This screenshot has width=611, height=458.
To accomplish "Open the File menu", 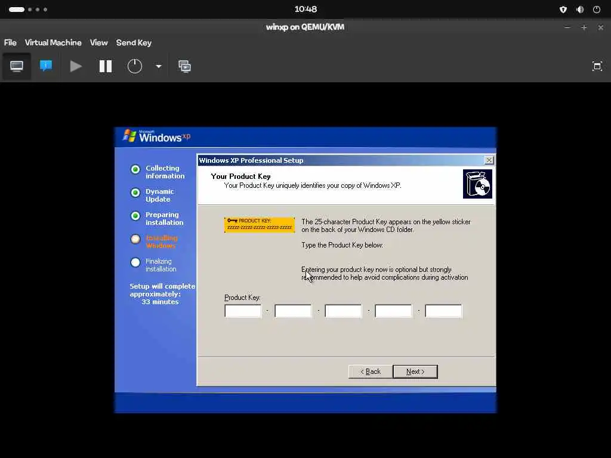I will pyautogui.click(x=10, y=43).
